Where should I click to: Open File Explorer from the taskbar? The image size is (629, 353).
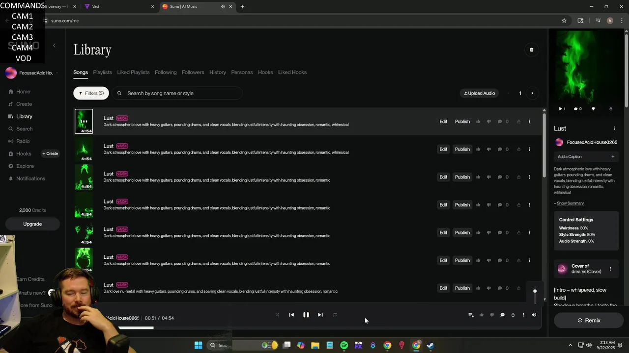(x=315, y=345)
